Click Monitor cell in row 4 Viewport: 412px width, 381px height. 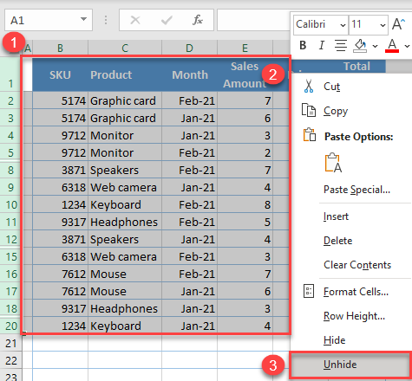click(x=125, y=135)
